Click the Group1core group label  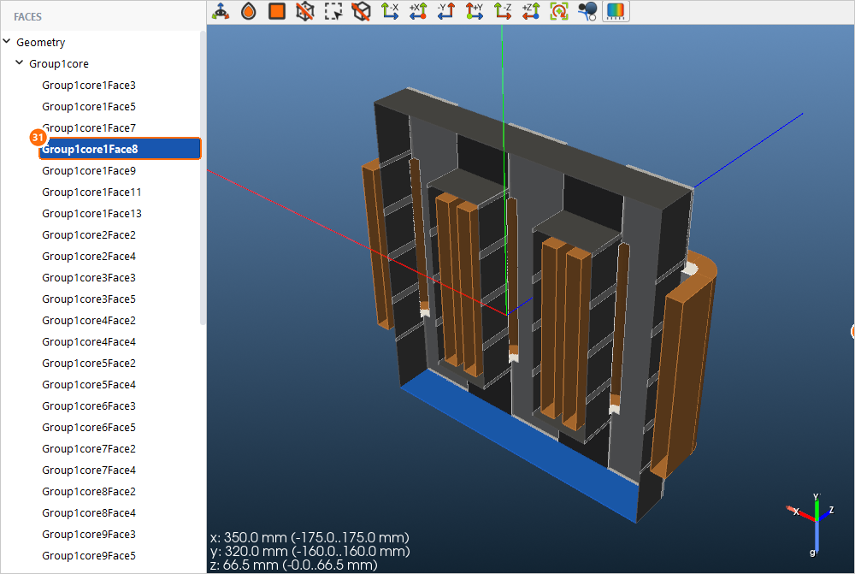click(59, 63)
